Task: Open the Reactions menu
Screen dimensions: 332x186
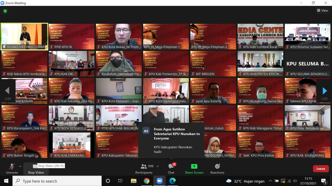Action: [x=217, y=168]
